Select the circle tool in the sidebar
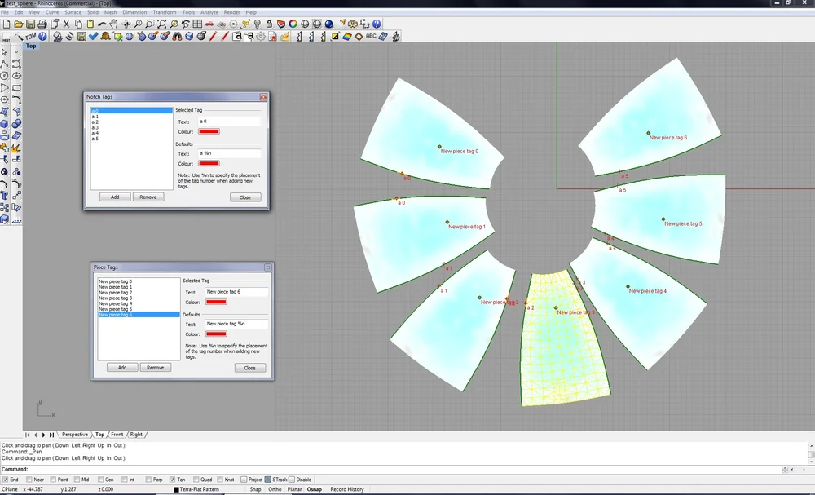Screen dimensions: 815x495 pyautogui.click(x=6, y=76)
